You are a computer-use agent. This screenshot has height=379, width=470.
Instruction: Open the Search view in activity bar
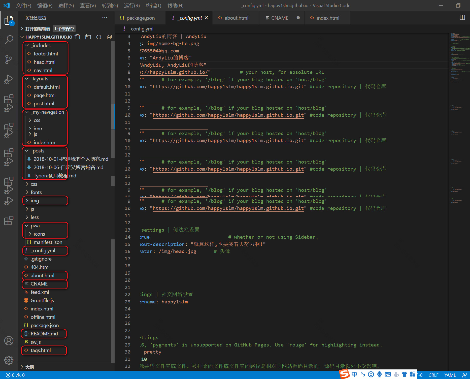point(9,40)
